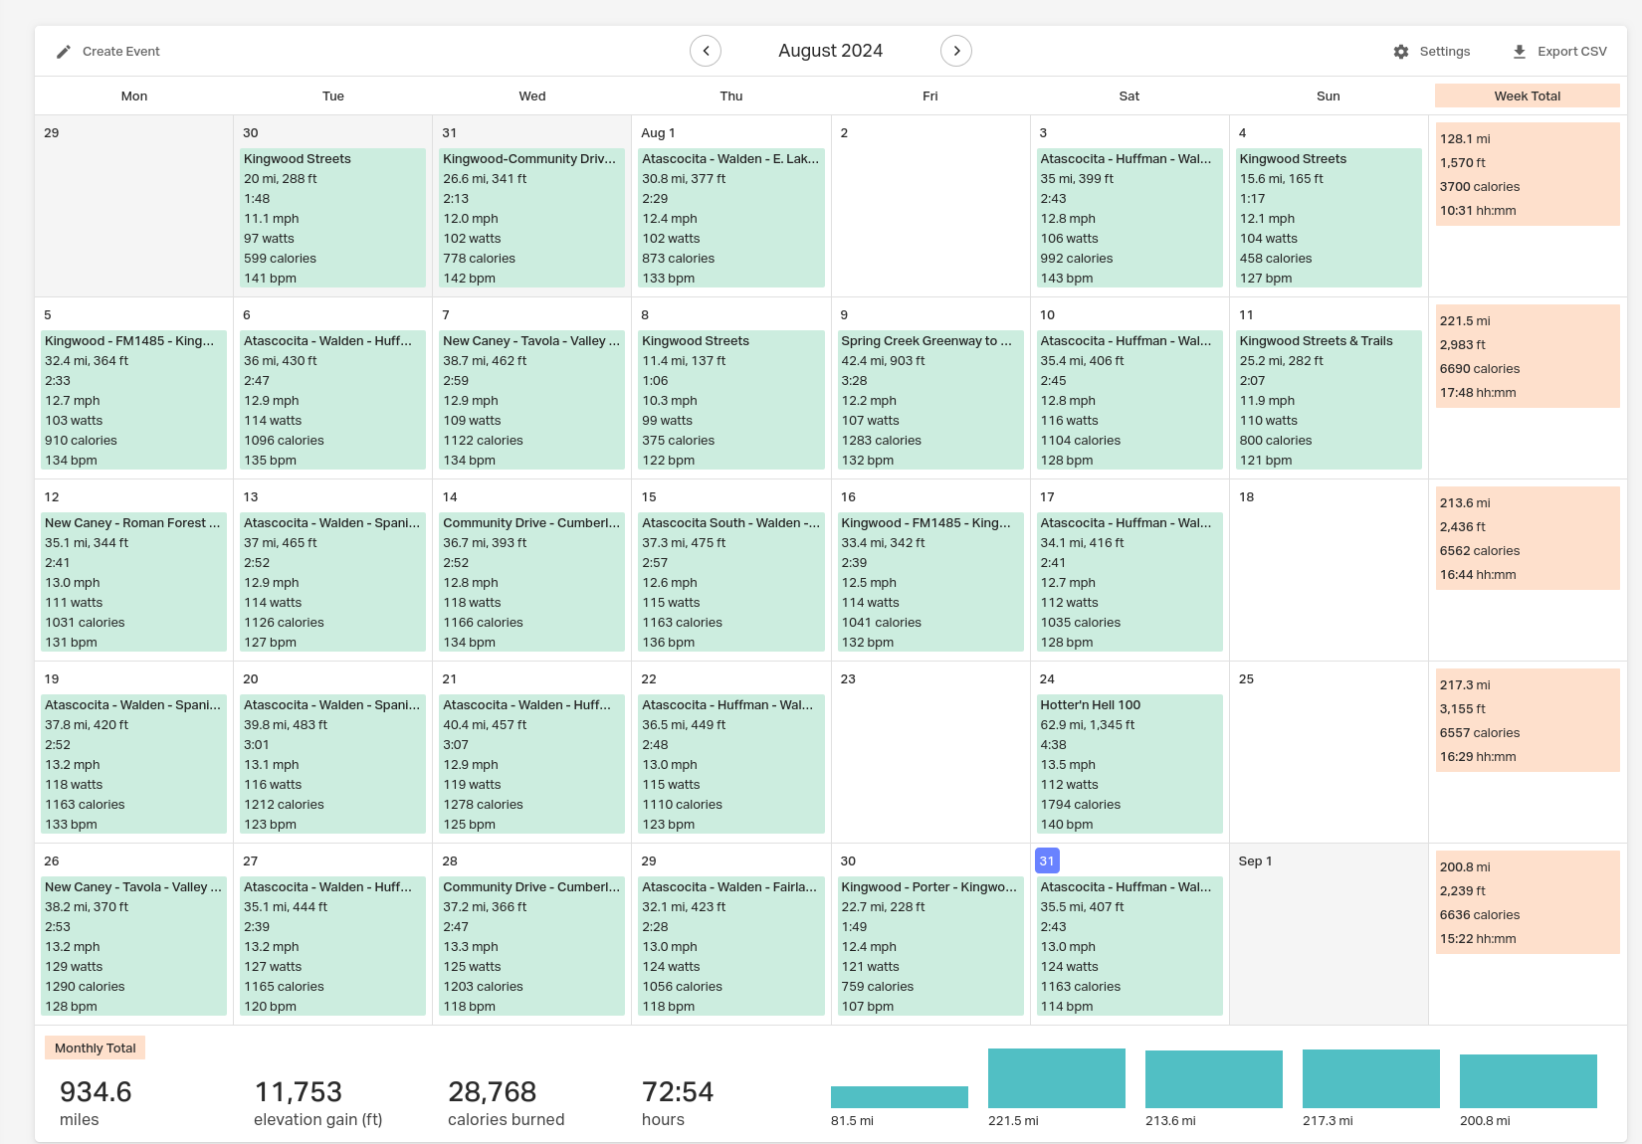Click the 81.5 mi weekly bar in chart
1642x1144 pixels.
[x=900, y=1097]
